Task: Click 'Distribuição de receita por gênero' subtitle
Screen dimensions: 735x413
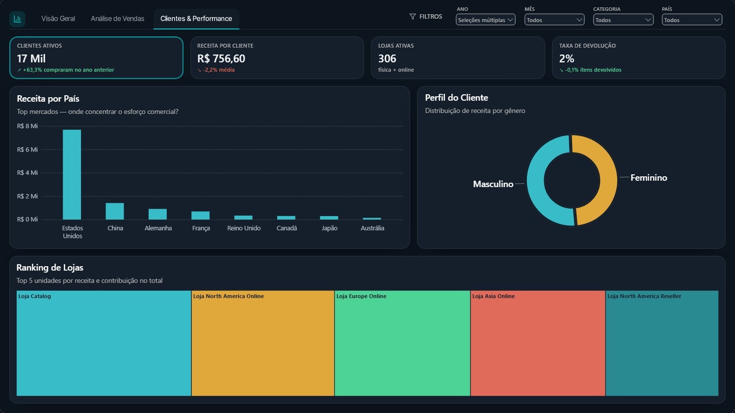Action: click(475, 111)
